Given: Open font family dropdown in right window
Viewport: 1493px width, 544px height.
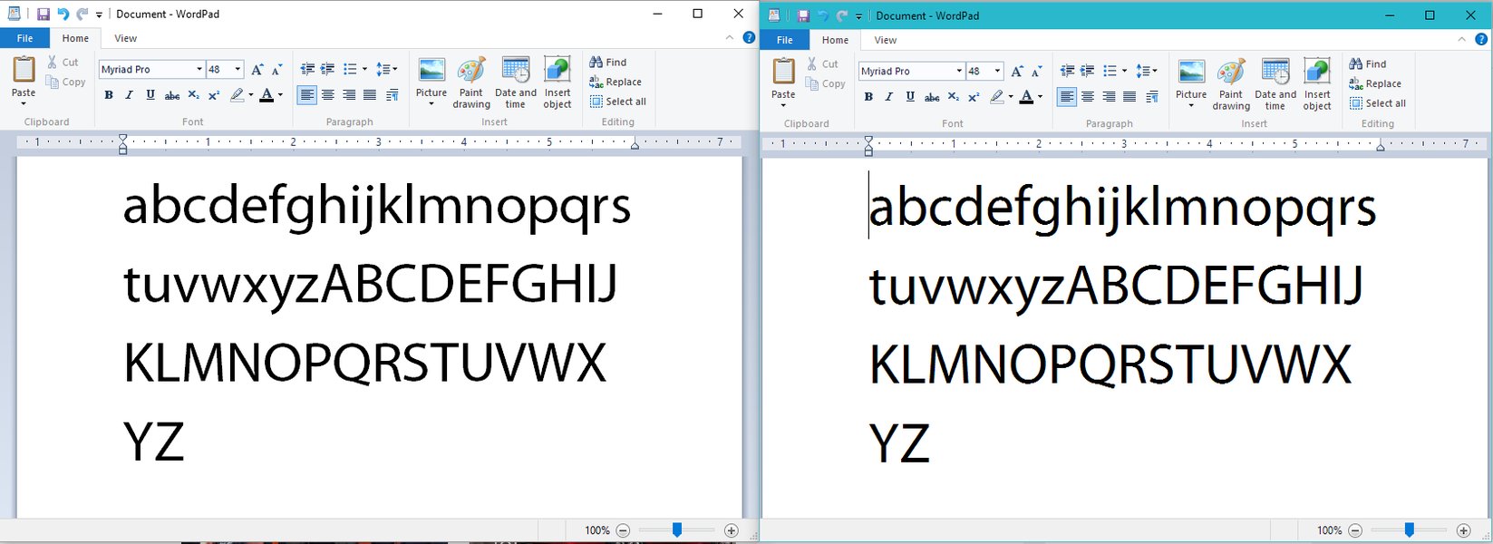Looking at the screenshot, I should coord(959,71).
